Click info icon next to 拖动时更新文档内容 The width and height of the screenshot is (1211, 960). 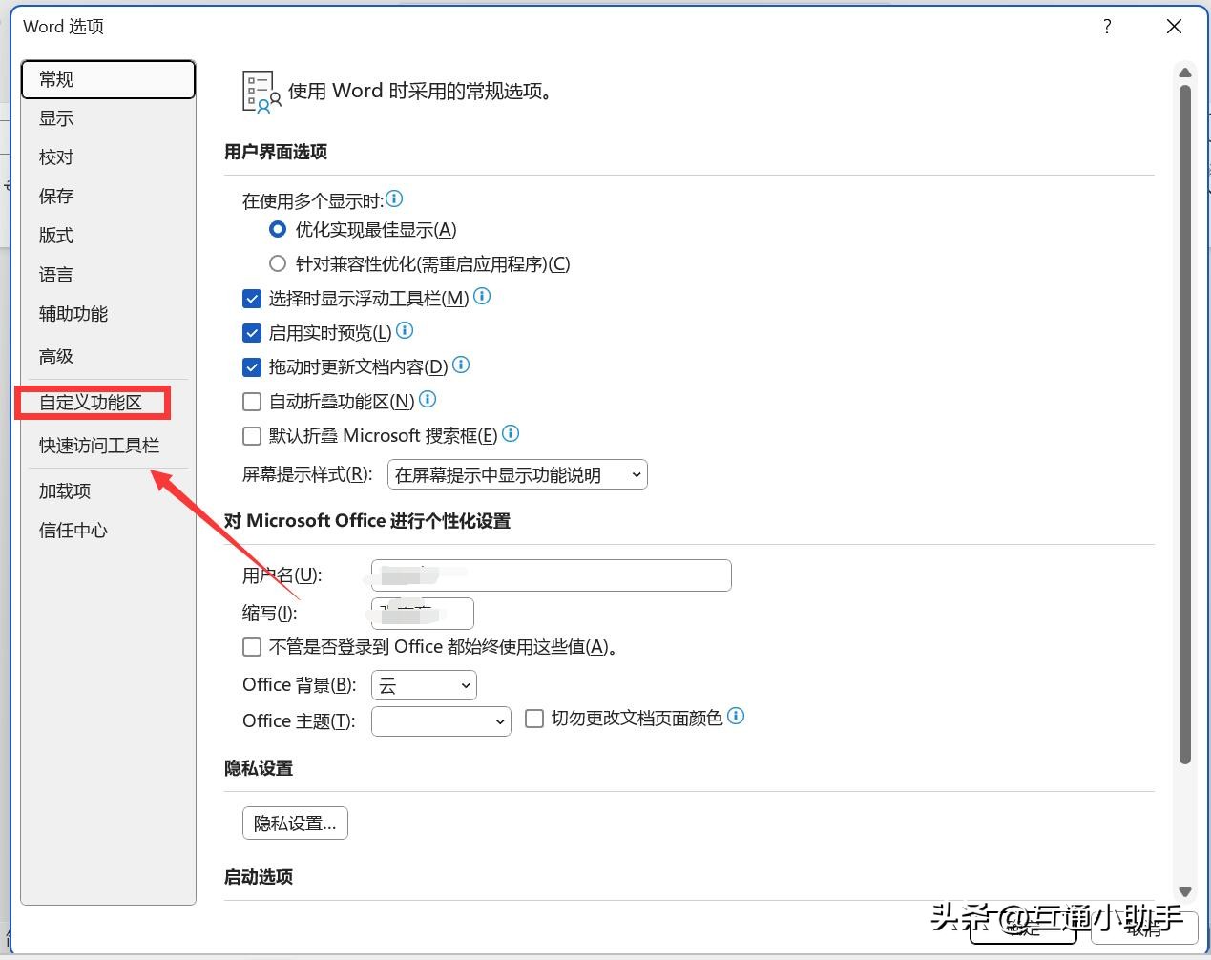pos(461,365)
